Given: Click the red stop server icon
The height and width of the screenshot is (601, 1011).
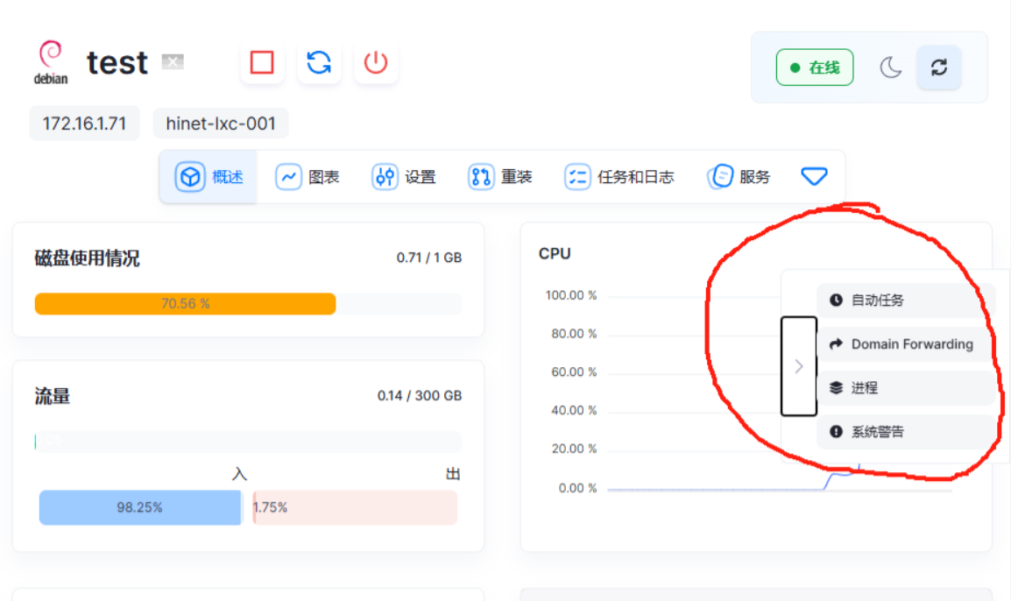Looking at the screenshot, I should coord(262,63).
